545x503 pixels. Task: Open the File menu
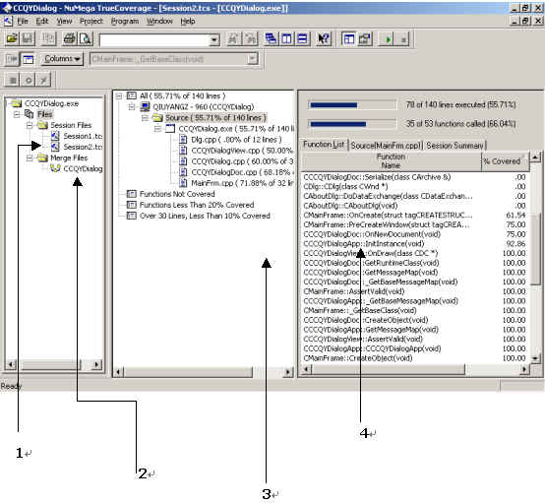pyautogui.click(x=23, y=22)
